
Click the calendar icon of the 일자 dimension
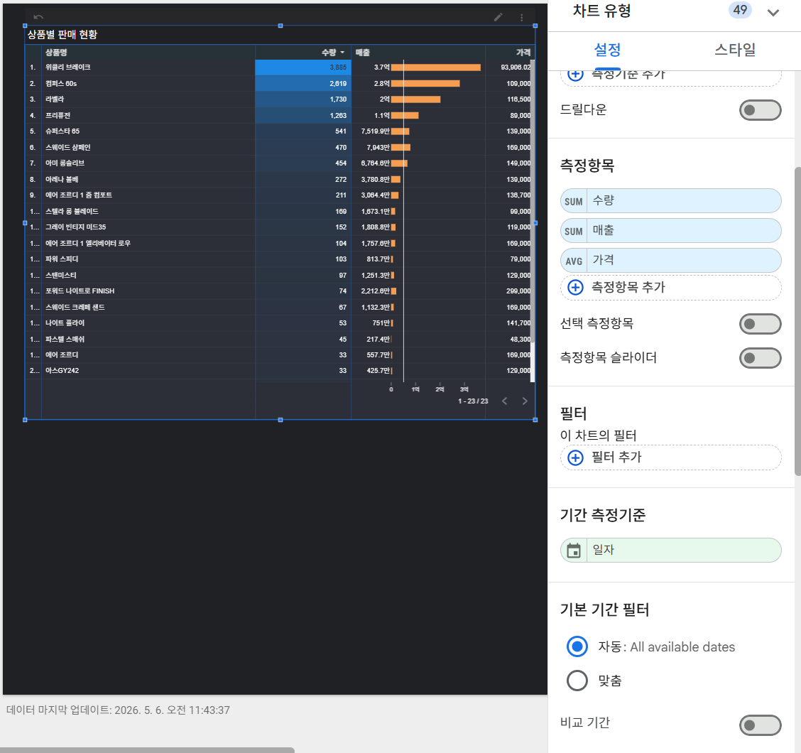click(574, 551)
